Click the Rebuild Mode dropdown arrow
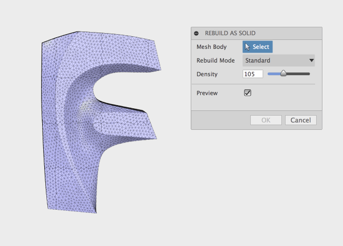The height and width of the screenshot is (246, 343). 311,60
